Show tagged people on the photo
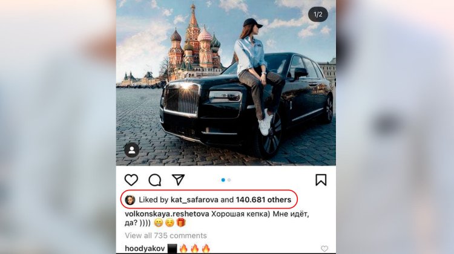 tap(131, 150)
